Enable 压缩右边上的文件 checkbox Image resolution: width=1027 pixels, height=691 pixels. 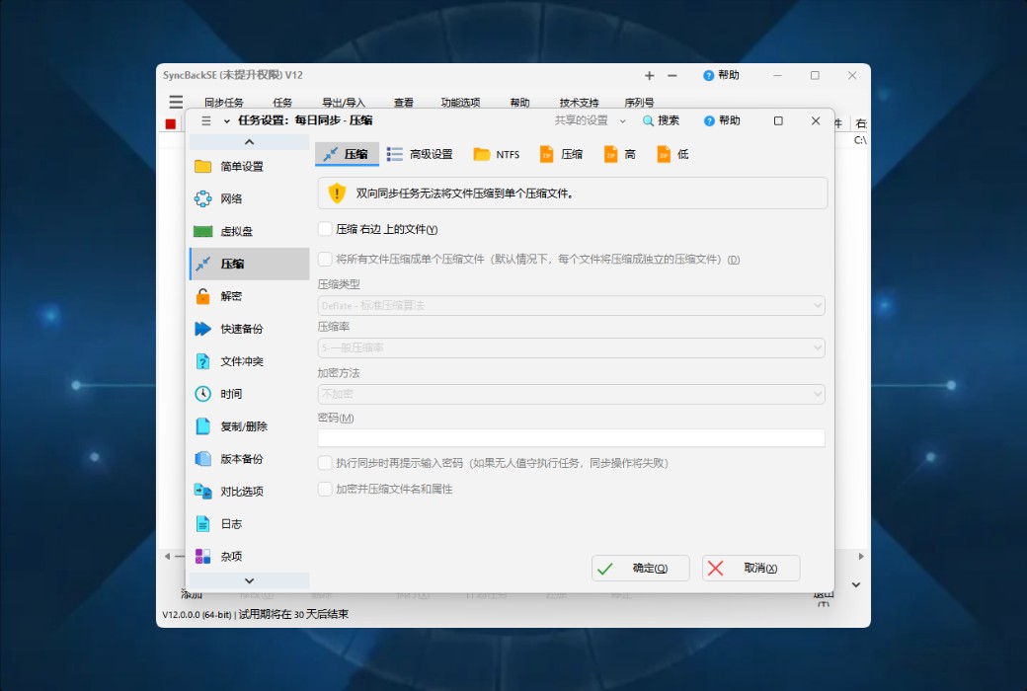[x=324, y=229]
